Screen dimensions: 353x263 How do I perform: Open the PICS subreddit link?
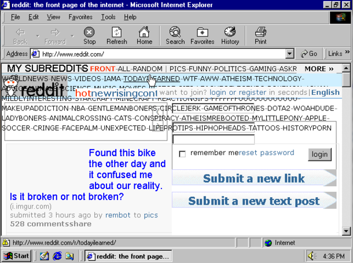tap(179, 69)
